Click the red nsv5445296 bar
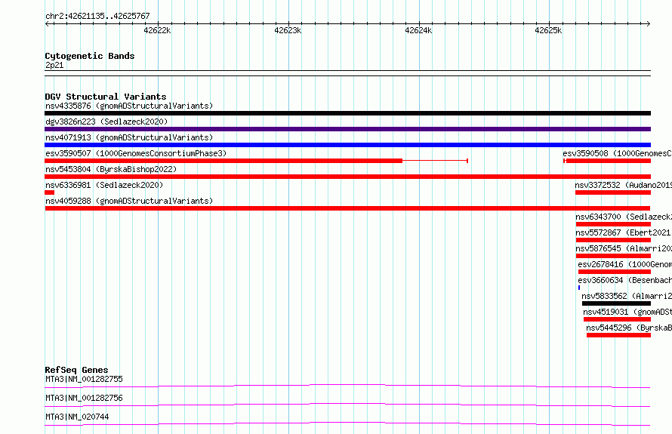This screenshot has width=672, height=434. pyautogui.click(x=619, y=335)
